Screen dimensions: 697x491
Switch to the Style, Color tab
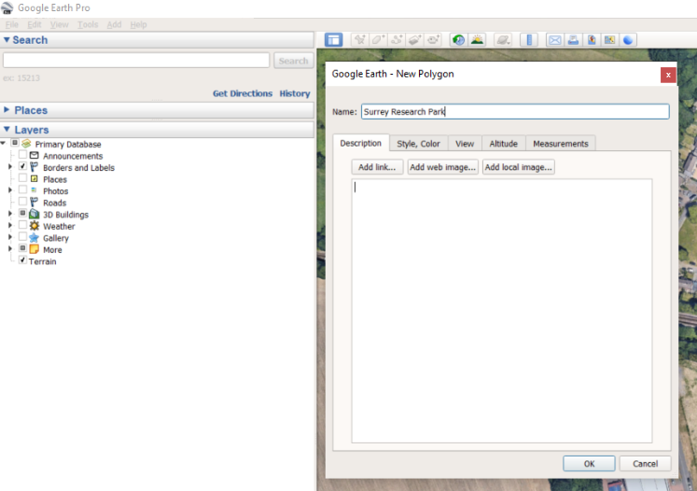click(x=418, y=144)
